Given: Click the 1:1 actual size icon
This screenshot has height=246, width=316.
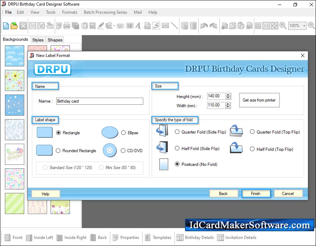Looking at the screenshot, I should coord(266,26).
